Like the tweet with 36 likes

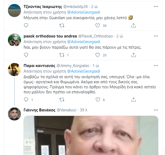pos(97,26)
